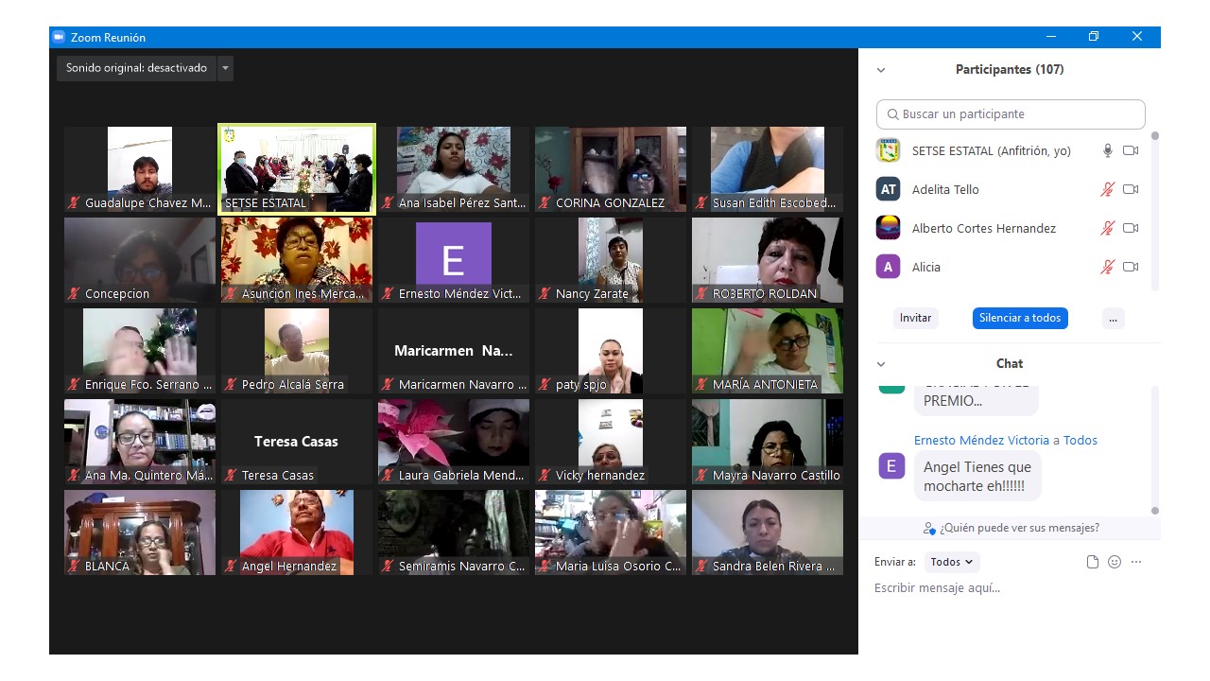Screen dimensions: 1210x681
Task: Click the Buscar un participante search field
Action: (1011, 113)
